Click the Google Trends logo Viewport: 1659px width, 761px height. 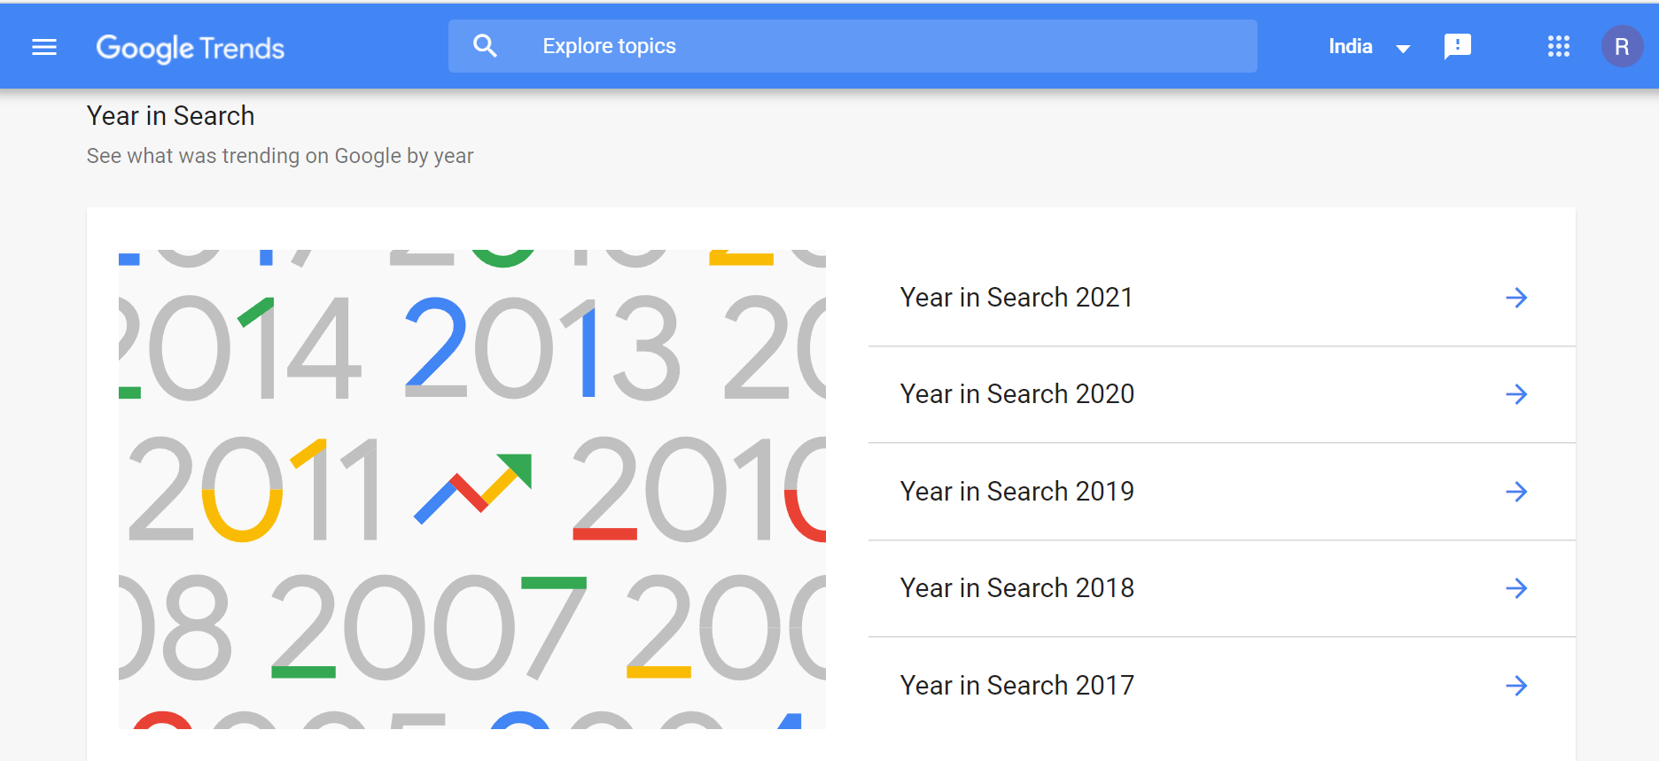pos(190,48)
